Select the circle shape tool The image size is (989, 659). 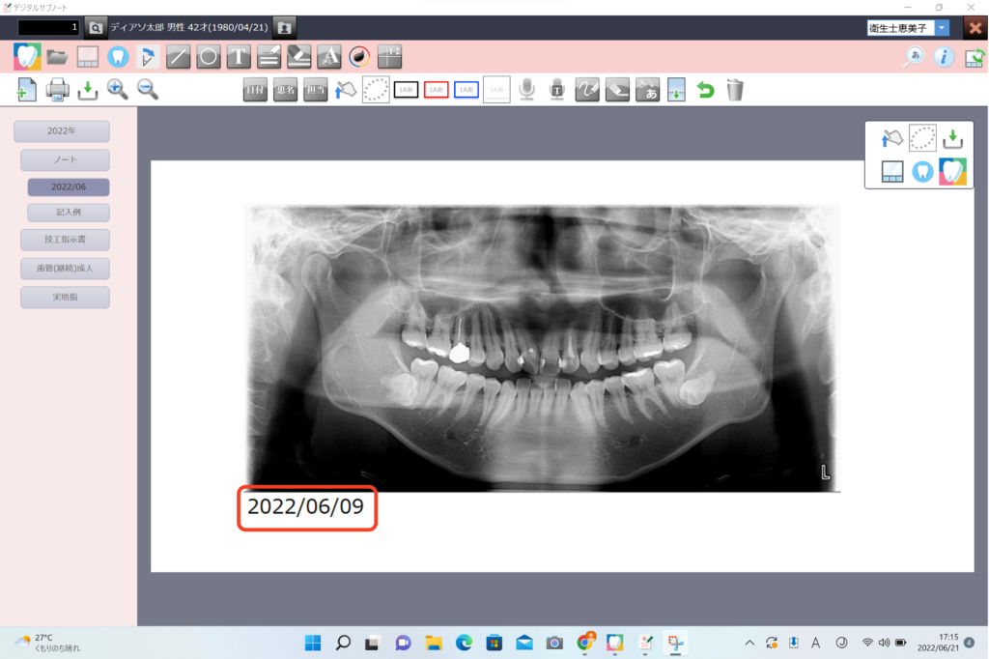pos(208,57)
